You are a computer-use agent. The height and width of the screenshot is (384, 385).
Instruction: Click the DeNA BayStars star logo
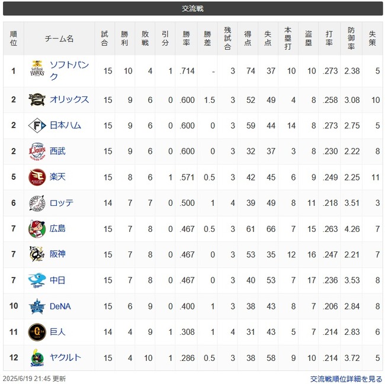pos(37,306)
